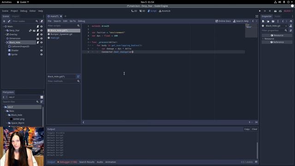Screen dimensions: 295x166
Task: Expand the Overlay node
Action: click(5, 35)
